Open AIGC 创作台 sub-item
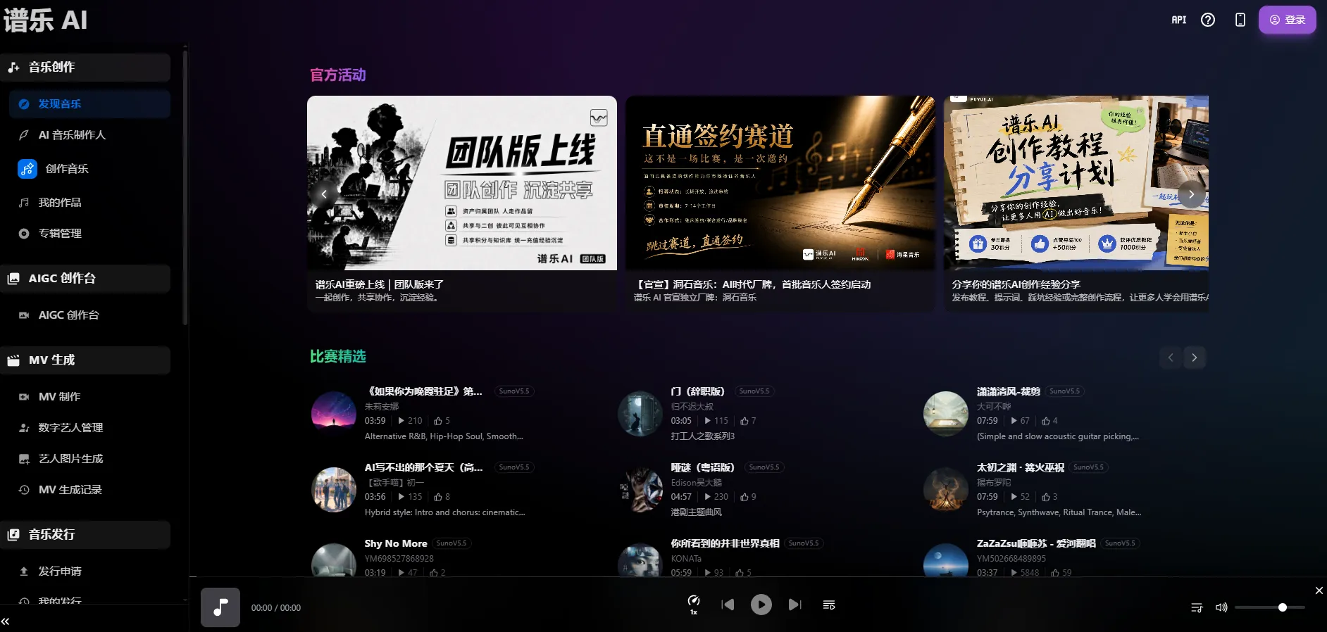 coord(89,315)
